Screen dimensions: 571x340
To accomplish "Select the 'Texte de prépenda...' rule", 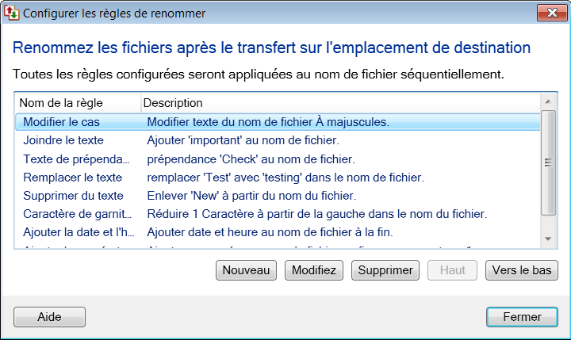I will (x=75, y=159).
